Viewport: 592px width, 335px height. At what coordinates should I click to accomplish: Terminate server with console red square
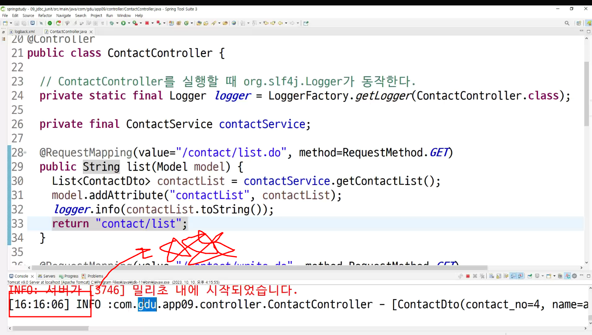click(468, 276)
